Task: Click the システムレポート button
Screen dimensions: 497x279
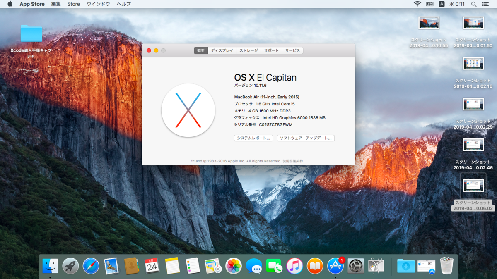Action: point(254,138)
